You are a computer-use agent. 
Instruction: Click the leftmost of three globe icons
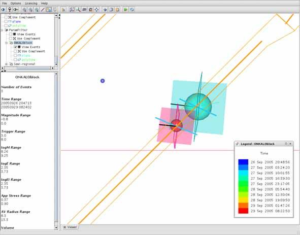(x=24, y=9)
